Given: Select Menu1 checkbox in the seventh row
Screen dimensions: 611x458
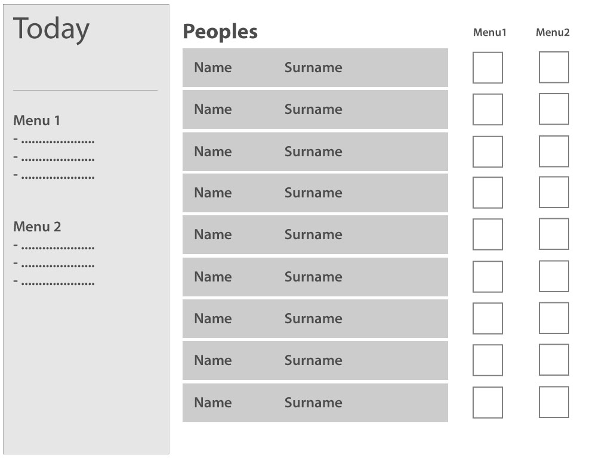Looking at the screenshot, I should point(487,318).
